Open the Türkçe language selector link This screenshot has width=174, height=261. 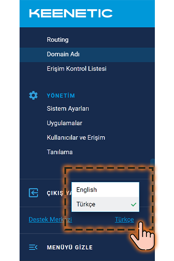click(x=124, y=220)
